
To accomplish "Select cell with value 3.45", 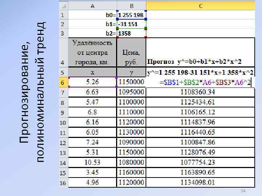I will click(x=92, y=172).
